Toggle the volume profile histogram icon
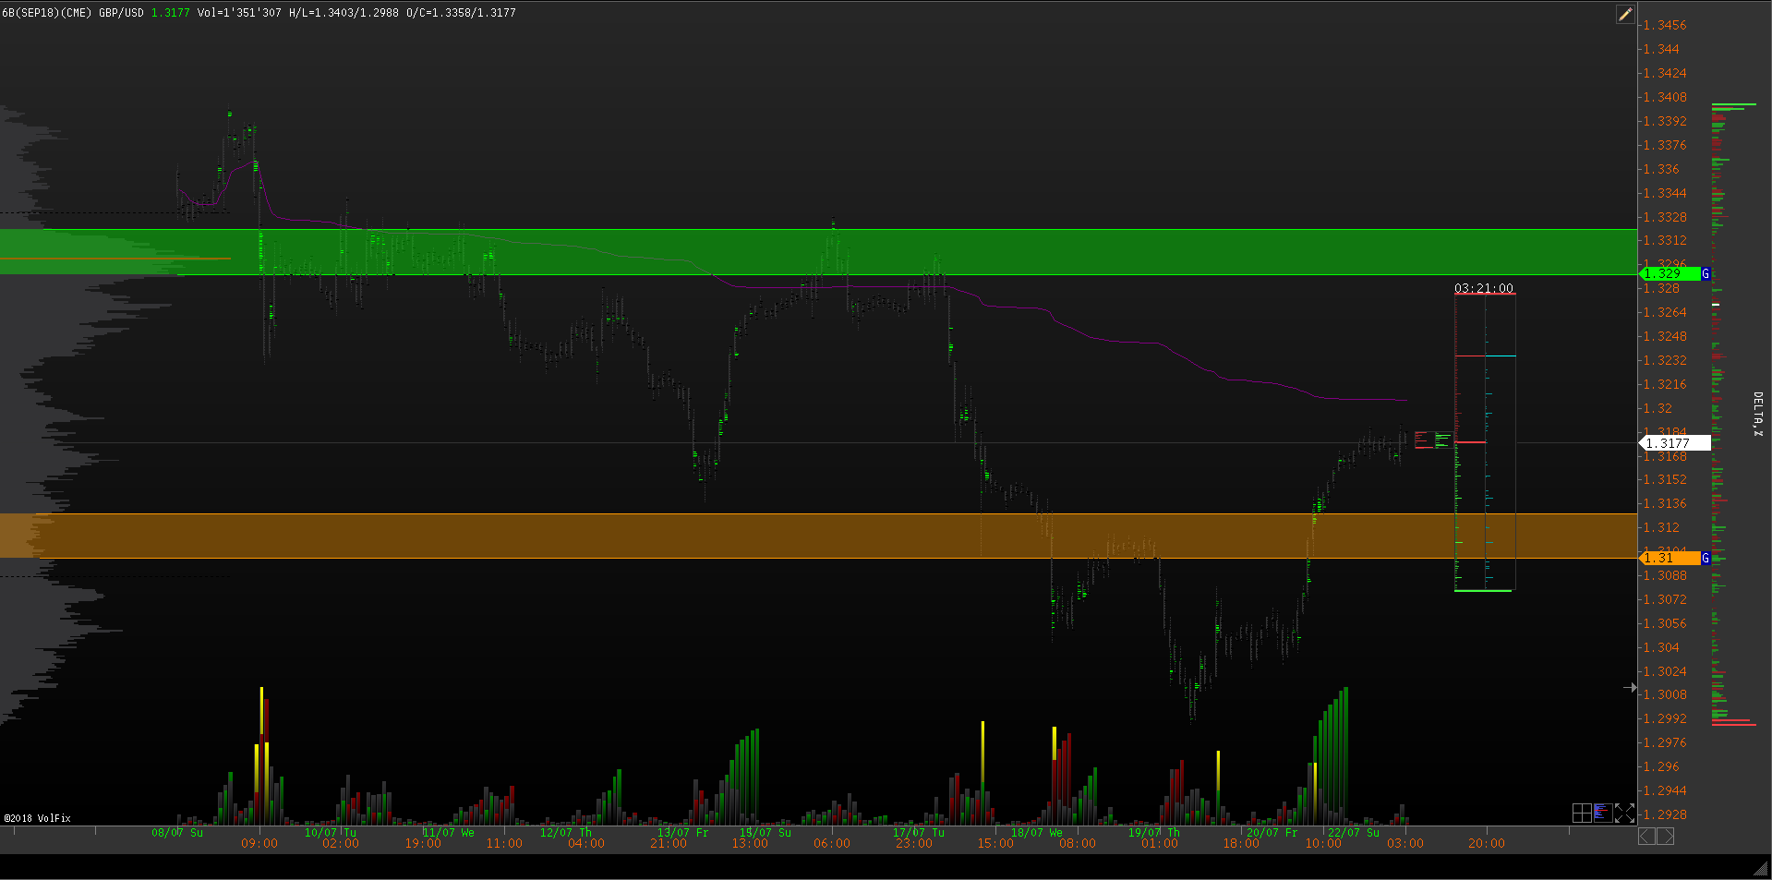The image size is (1772, 880). coord(1602,813)
